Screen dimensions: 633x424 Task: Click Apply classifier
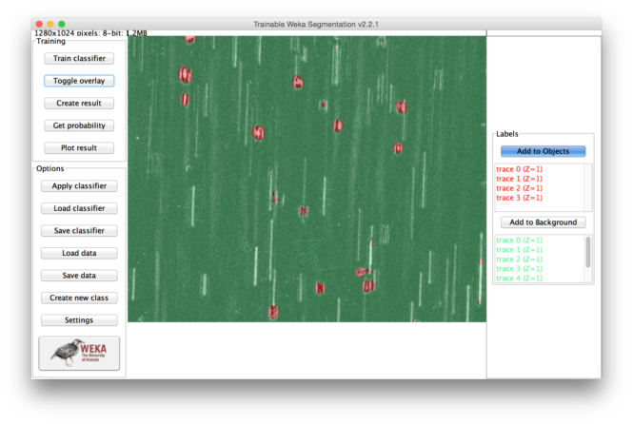(79, 185)
